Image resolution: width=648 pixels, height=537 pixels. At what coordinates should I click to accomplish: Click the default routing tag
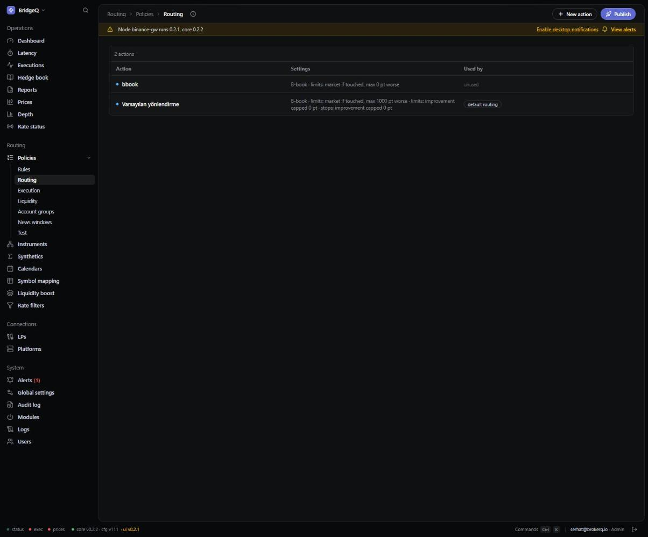click(482, 104)
